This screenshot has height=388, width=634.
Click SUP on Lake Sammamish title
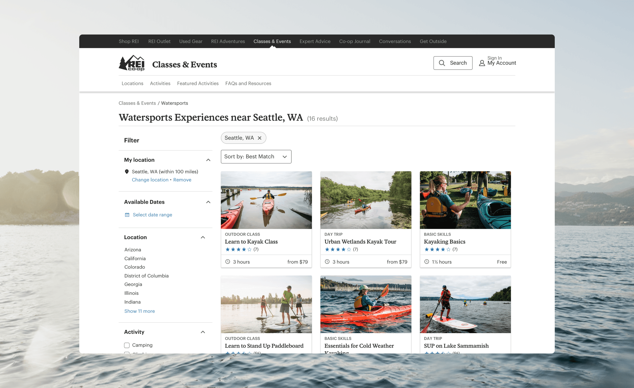point(456,346)
